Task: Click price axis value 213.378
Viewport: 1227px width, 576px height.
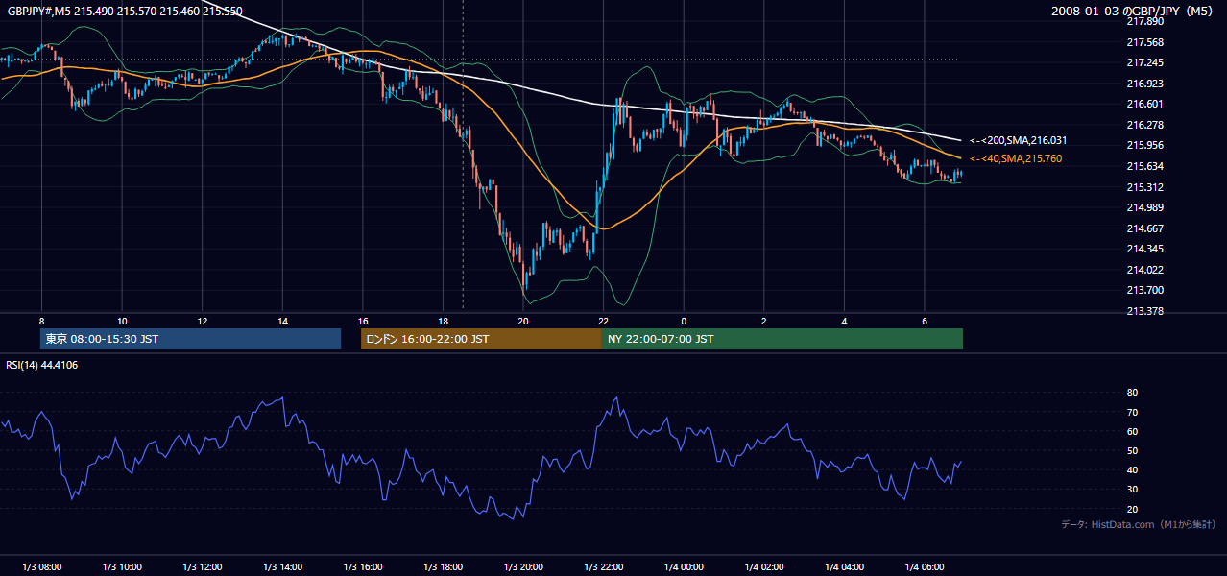Action: pos(1143,311)
